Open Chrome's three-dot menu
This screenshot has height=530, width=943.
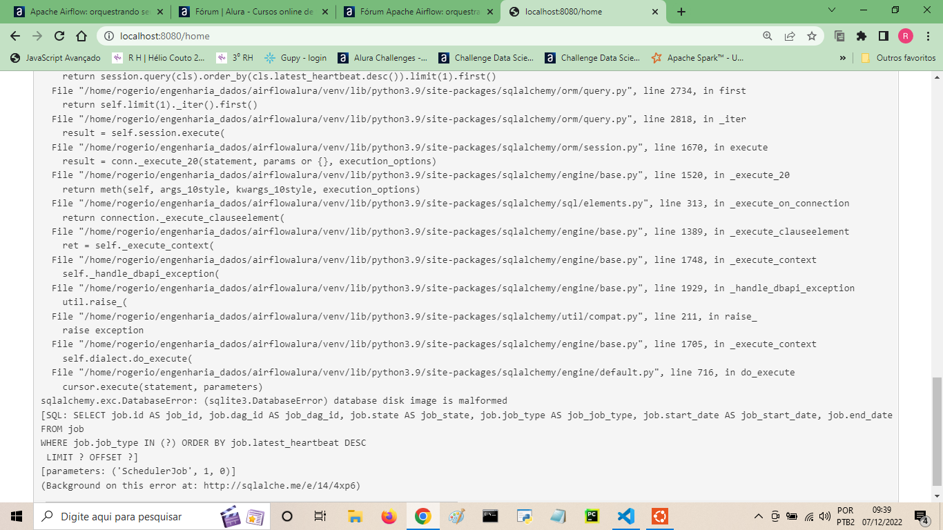pos(928,36)
